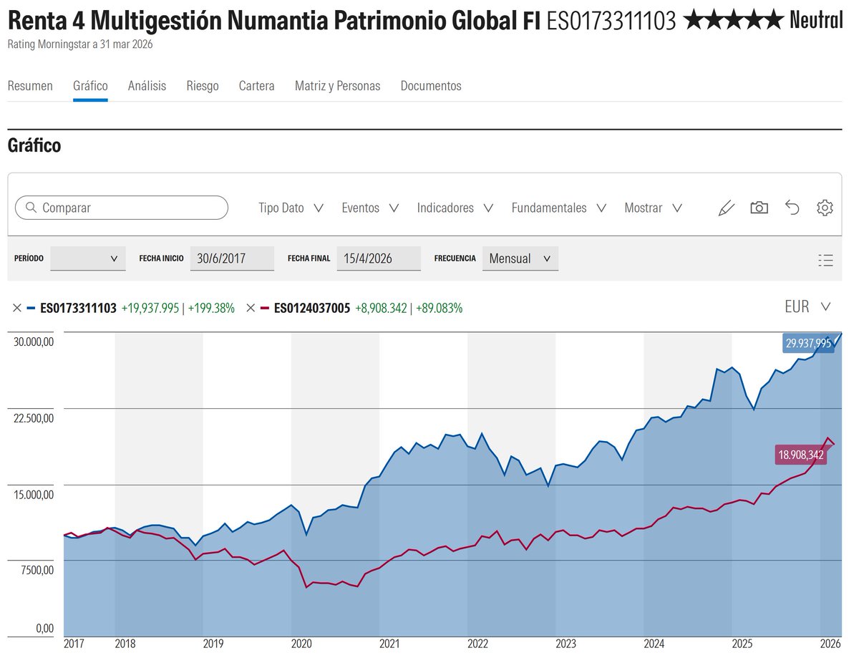
Task: Click Rating Morningstar a 31 mar 2026 text
Action: click(80, 44)
